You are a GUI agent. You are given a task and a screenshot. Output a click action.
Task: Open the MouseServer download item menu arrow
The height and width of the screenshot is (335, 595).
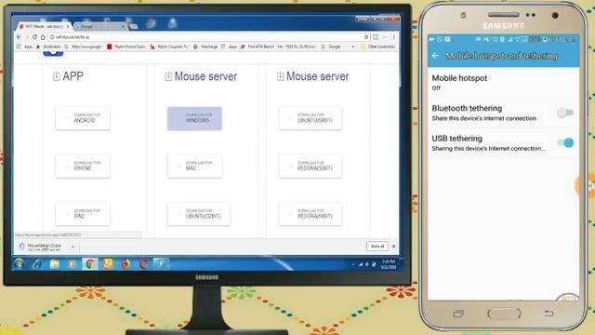coord(73,247)
